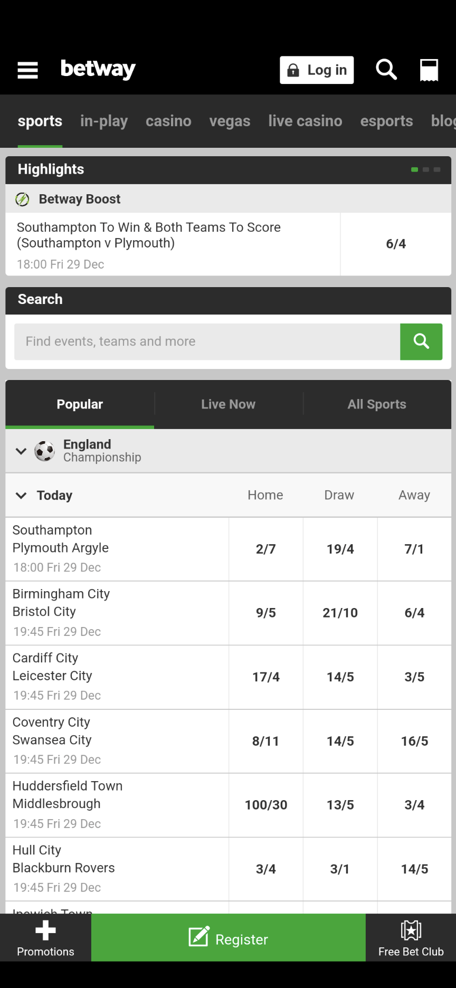Click the green search submit button

[x=421, y=341]
